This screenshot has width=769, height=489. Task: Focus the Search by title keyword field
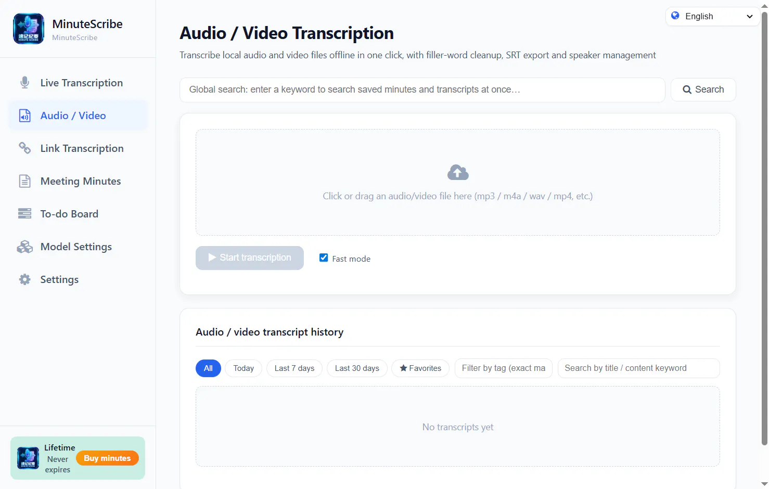(x=639, y=368)
